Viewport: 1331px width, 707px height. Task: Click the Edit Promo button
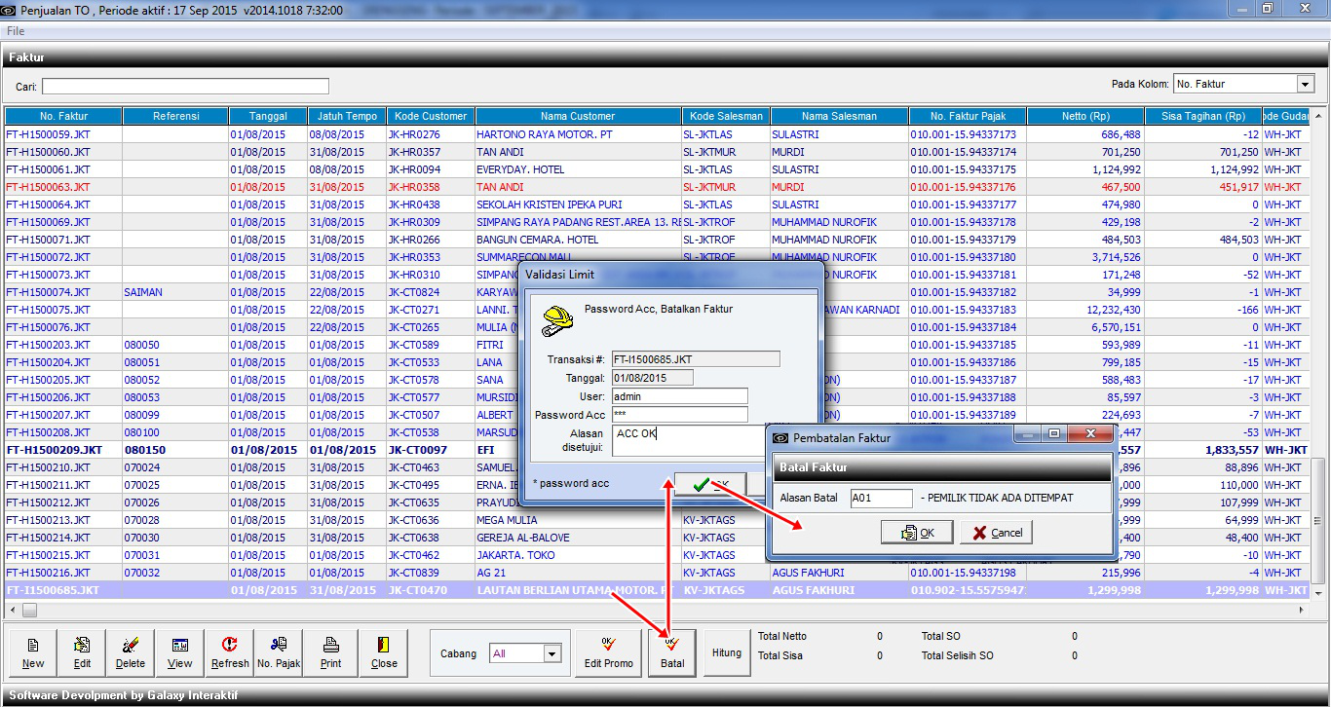tap(608, 652)
